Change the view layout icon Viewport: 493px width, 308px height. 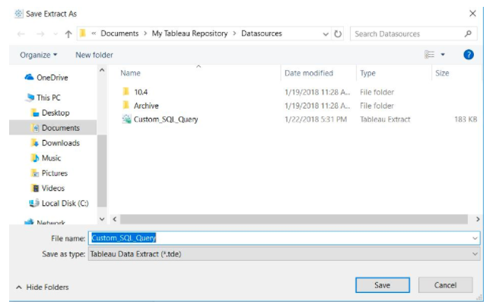pos(429,55)
